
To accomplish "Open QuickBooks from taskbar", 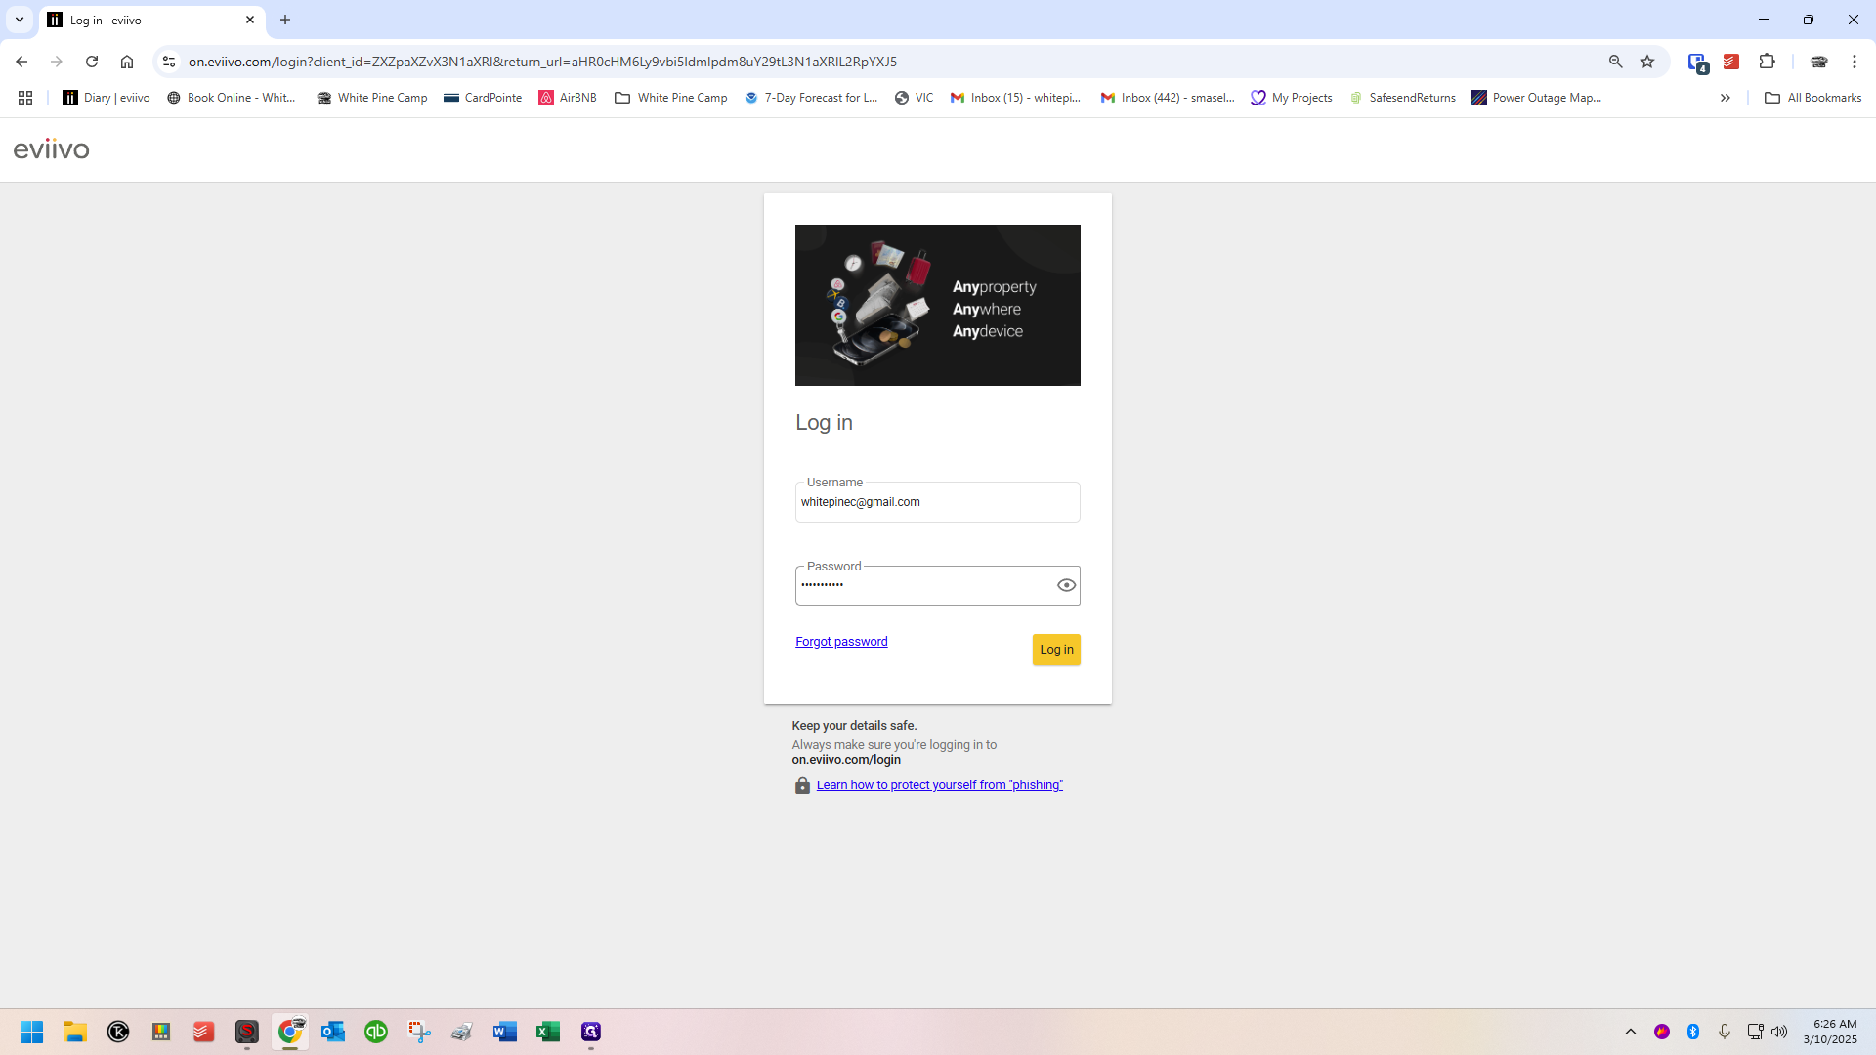I will [x=376, y=1032].
